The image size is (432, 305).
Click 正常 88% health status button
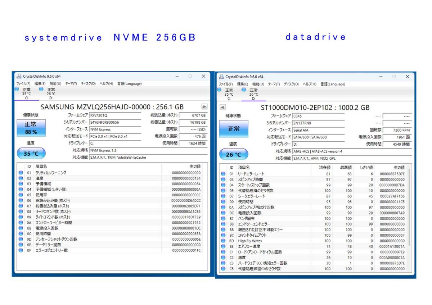click(x=31, y=128)
